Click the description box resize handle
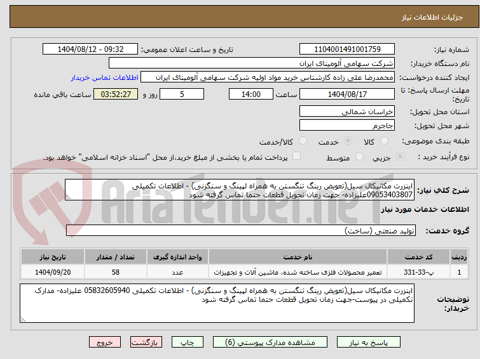This screenshot has width=480, height=359. (68, 197)
